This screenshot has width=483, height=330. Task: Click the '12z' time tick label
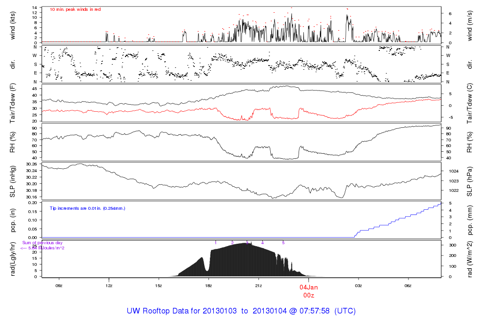109,286
